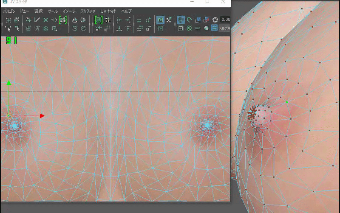Click the pixel snap refresh arrow icon

pos(189,20)
